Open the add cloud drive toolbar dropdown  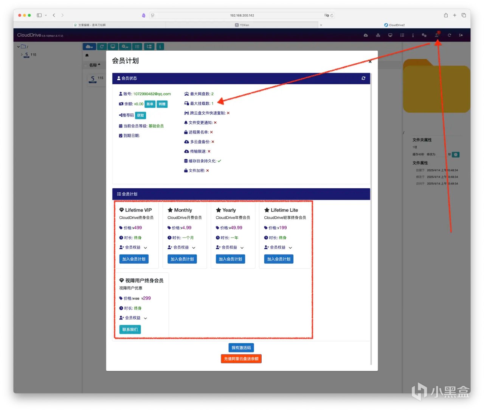(89, 47)
